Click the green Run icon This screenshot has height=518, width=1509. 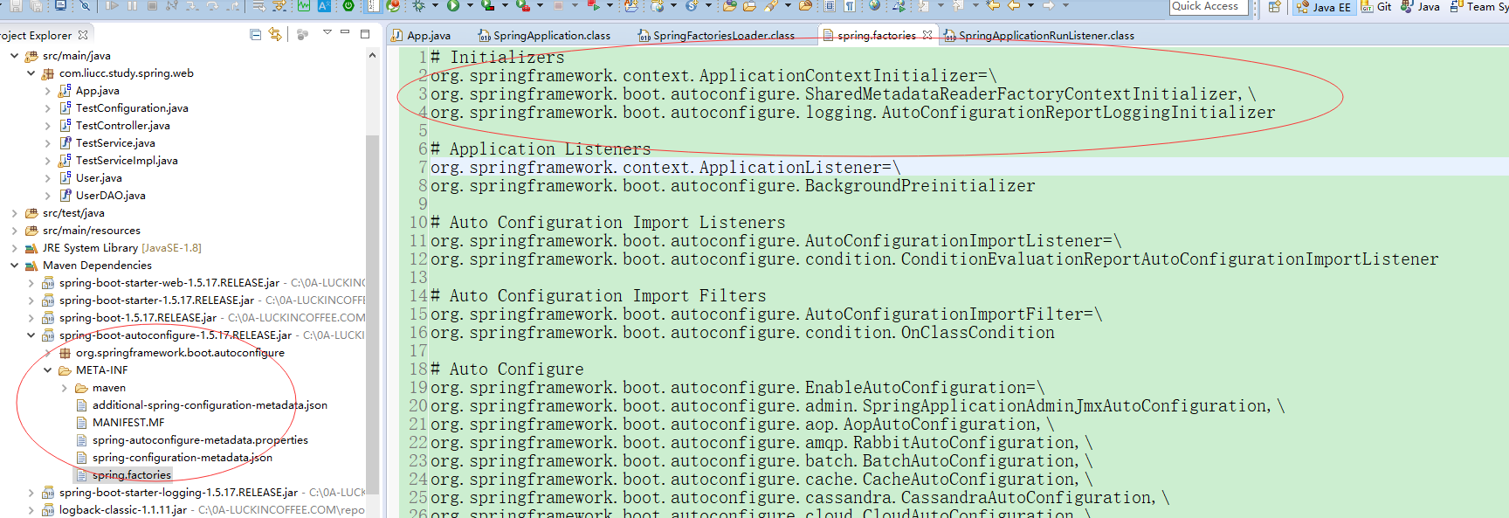click(453, 5)
